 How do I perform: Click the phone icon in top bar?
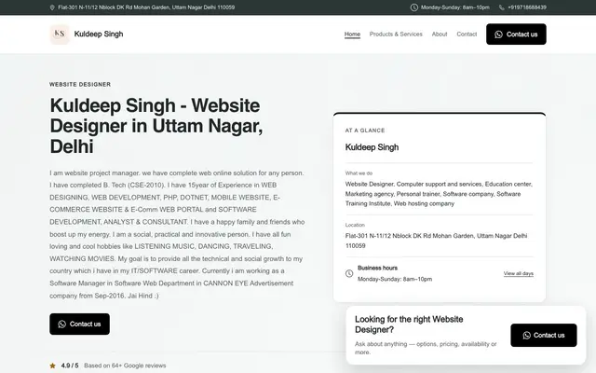[501, 7]
